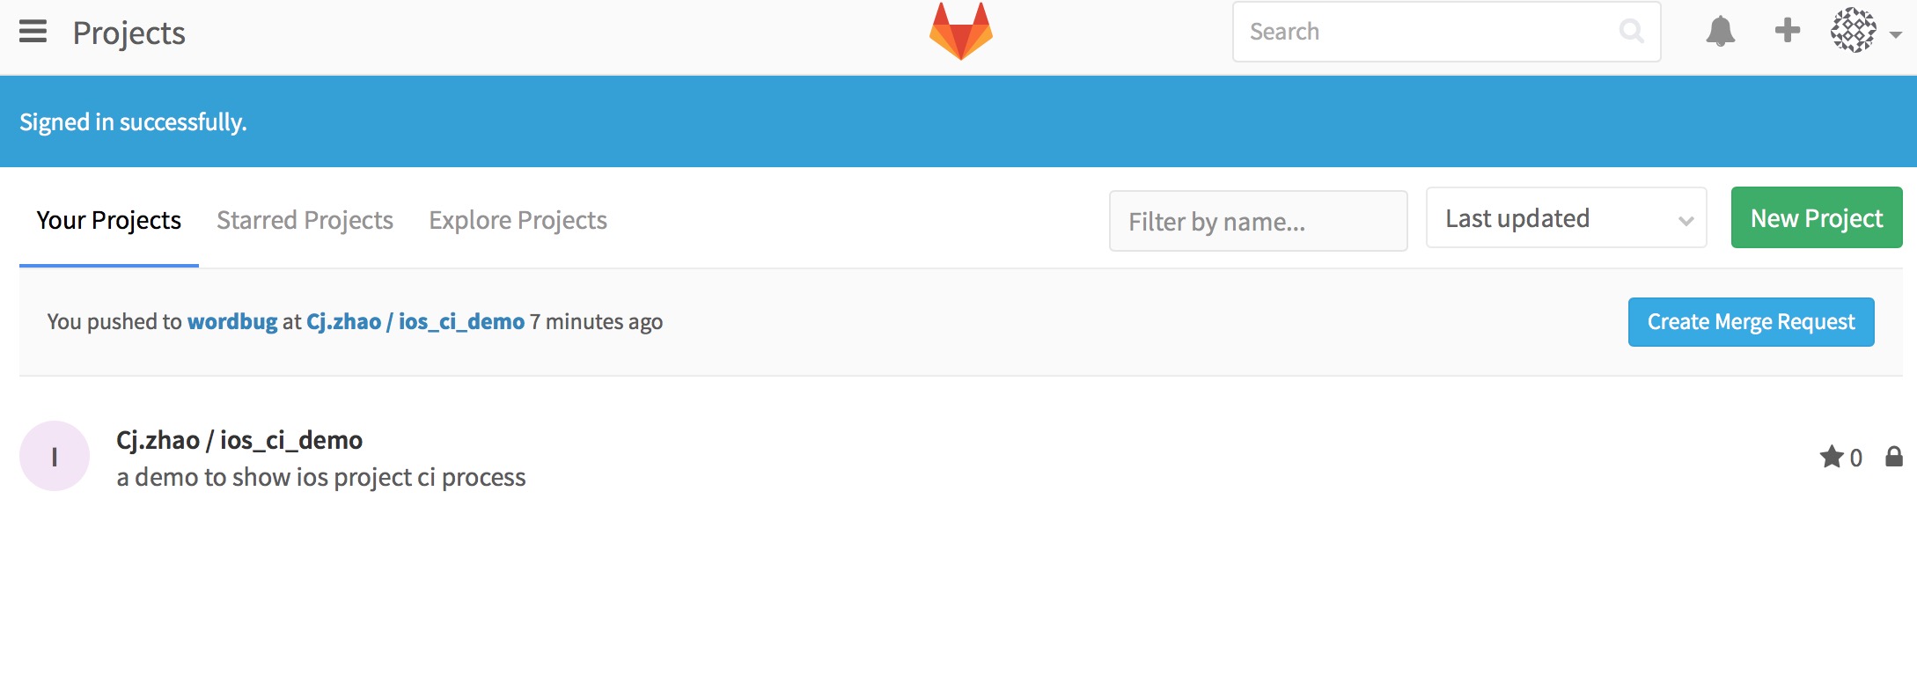Open the wordbug branch link

231,321
